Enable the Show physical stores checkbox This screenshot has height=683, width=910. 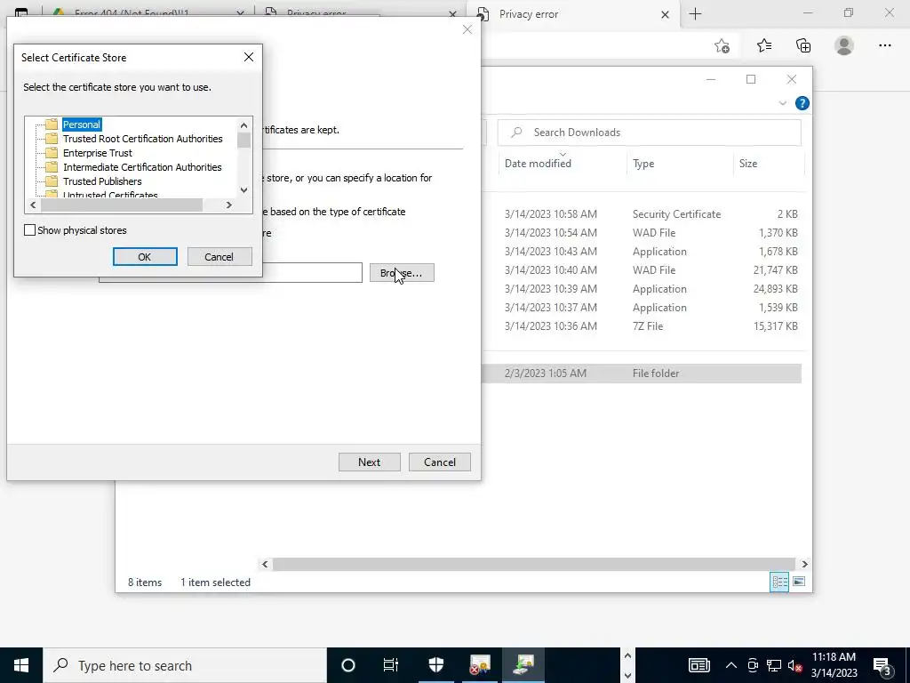29,230
